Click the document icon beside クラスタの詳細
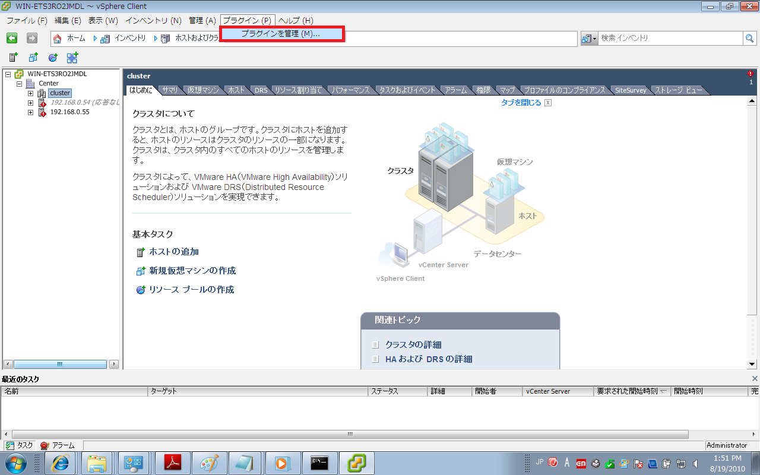 tap(375, 345)
